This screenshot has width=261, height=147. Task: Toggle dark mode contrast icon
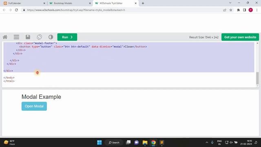51,37
